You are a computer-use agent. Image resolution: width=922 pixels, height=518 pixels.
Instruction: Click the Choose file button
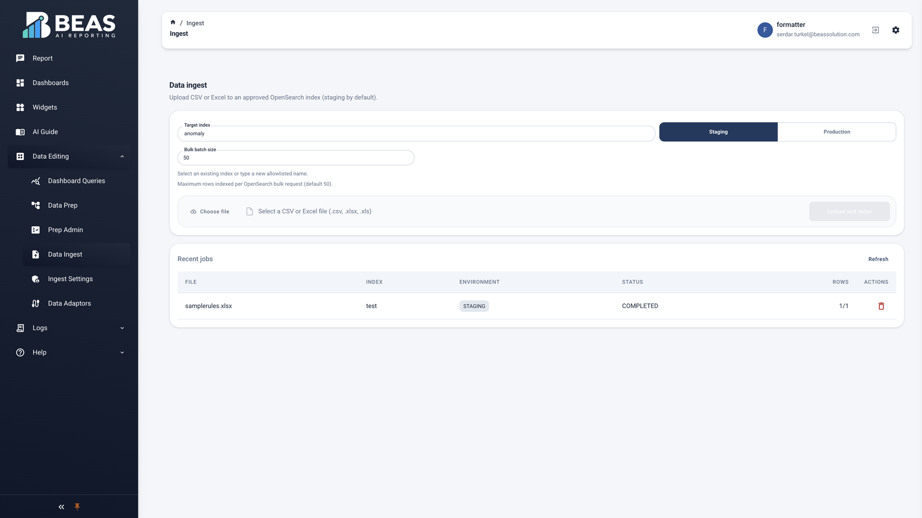[210, 212]
